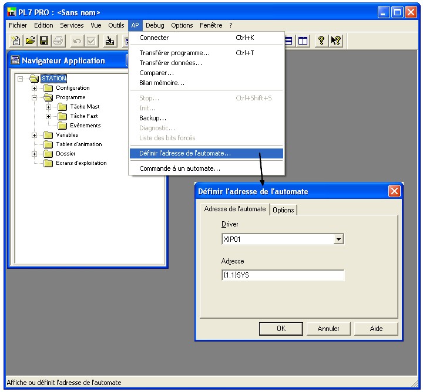Expand the Tâche Fast node
Image resolution: width=423 pixels, height=392 pixels.
[x=48, y=116]
